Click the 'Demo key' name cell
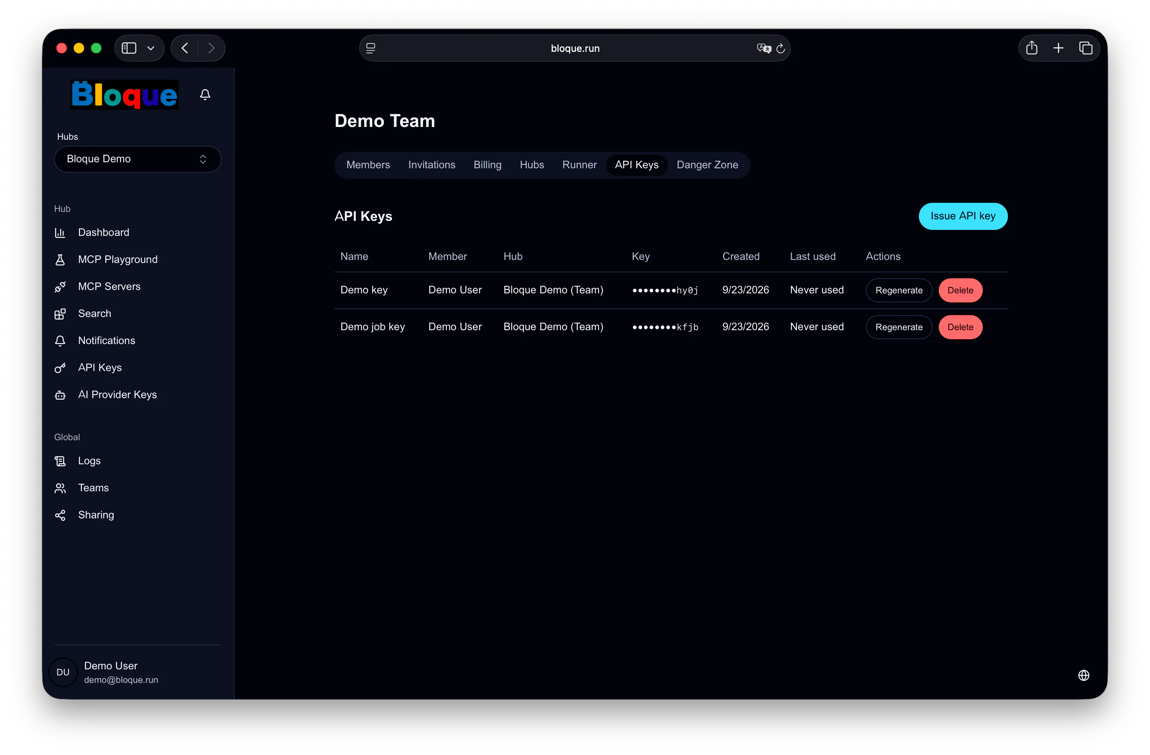This screenshot has width=1150, height=755. (x=364, y=290)
